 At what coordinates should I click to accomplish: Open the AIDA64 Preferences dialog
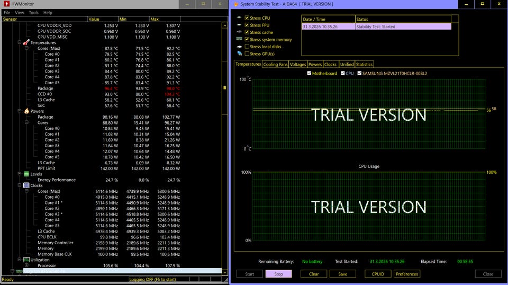406,274
